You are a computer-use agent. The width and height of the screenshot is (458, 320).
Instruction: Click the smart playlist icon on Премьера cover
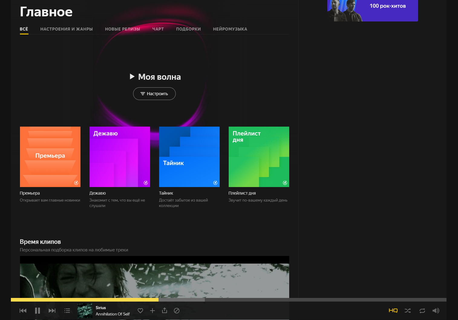(76, 183)
